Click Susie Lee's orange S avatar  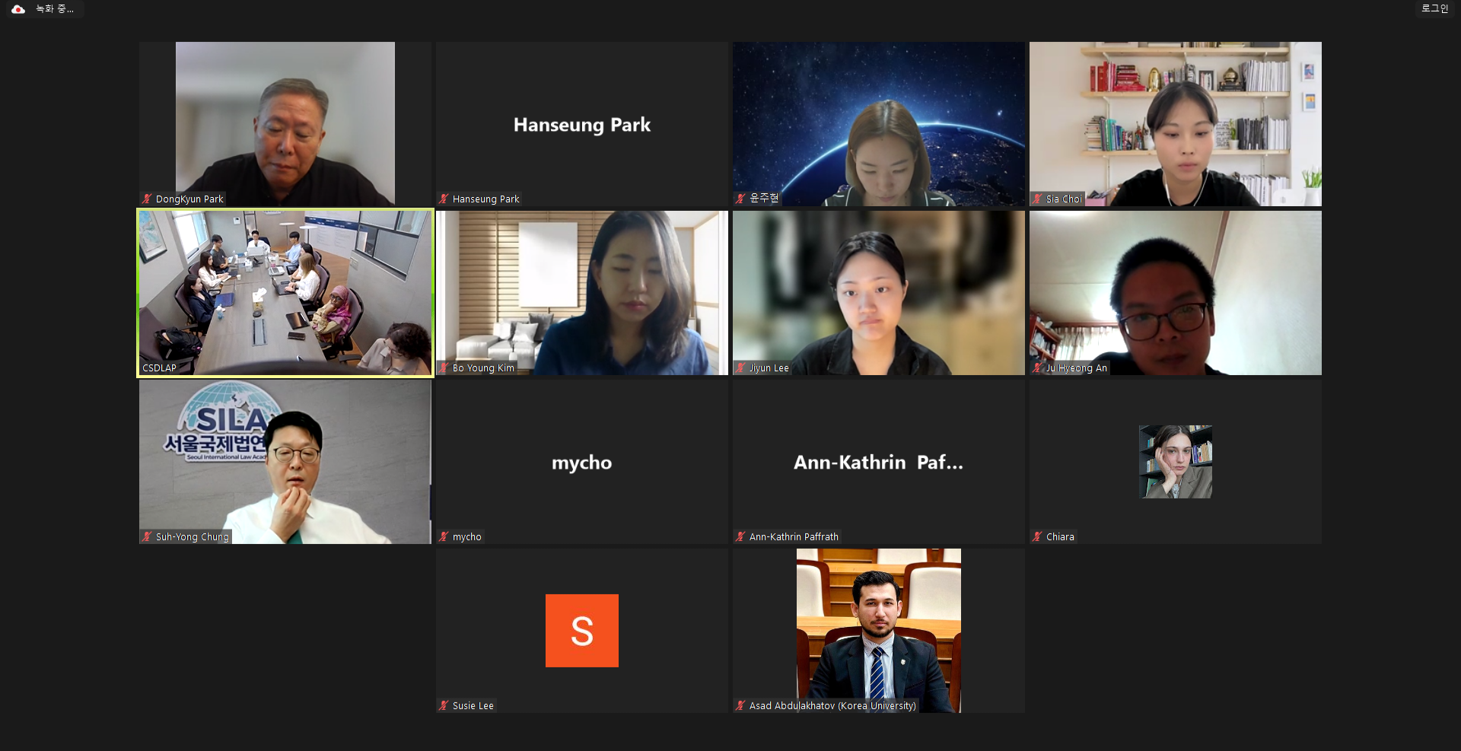click(582, 631)
